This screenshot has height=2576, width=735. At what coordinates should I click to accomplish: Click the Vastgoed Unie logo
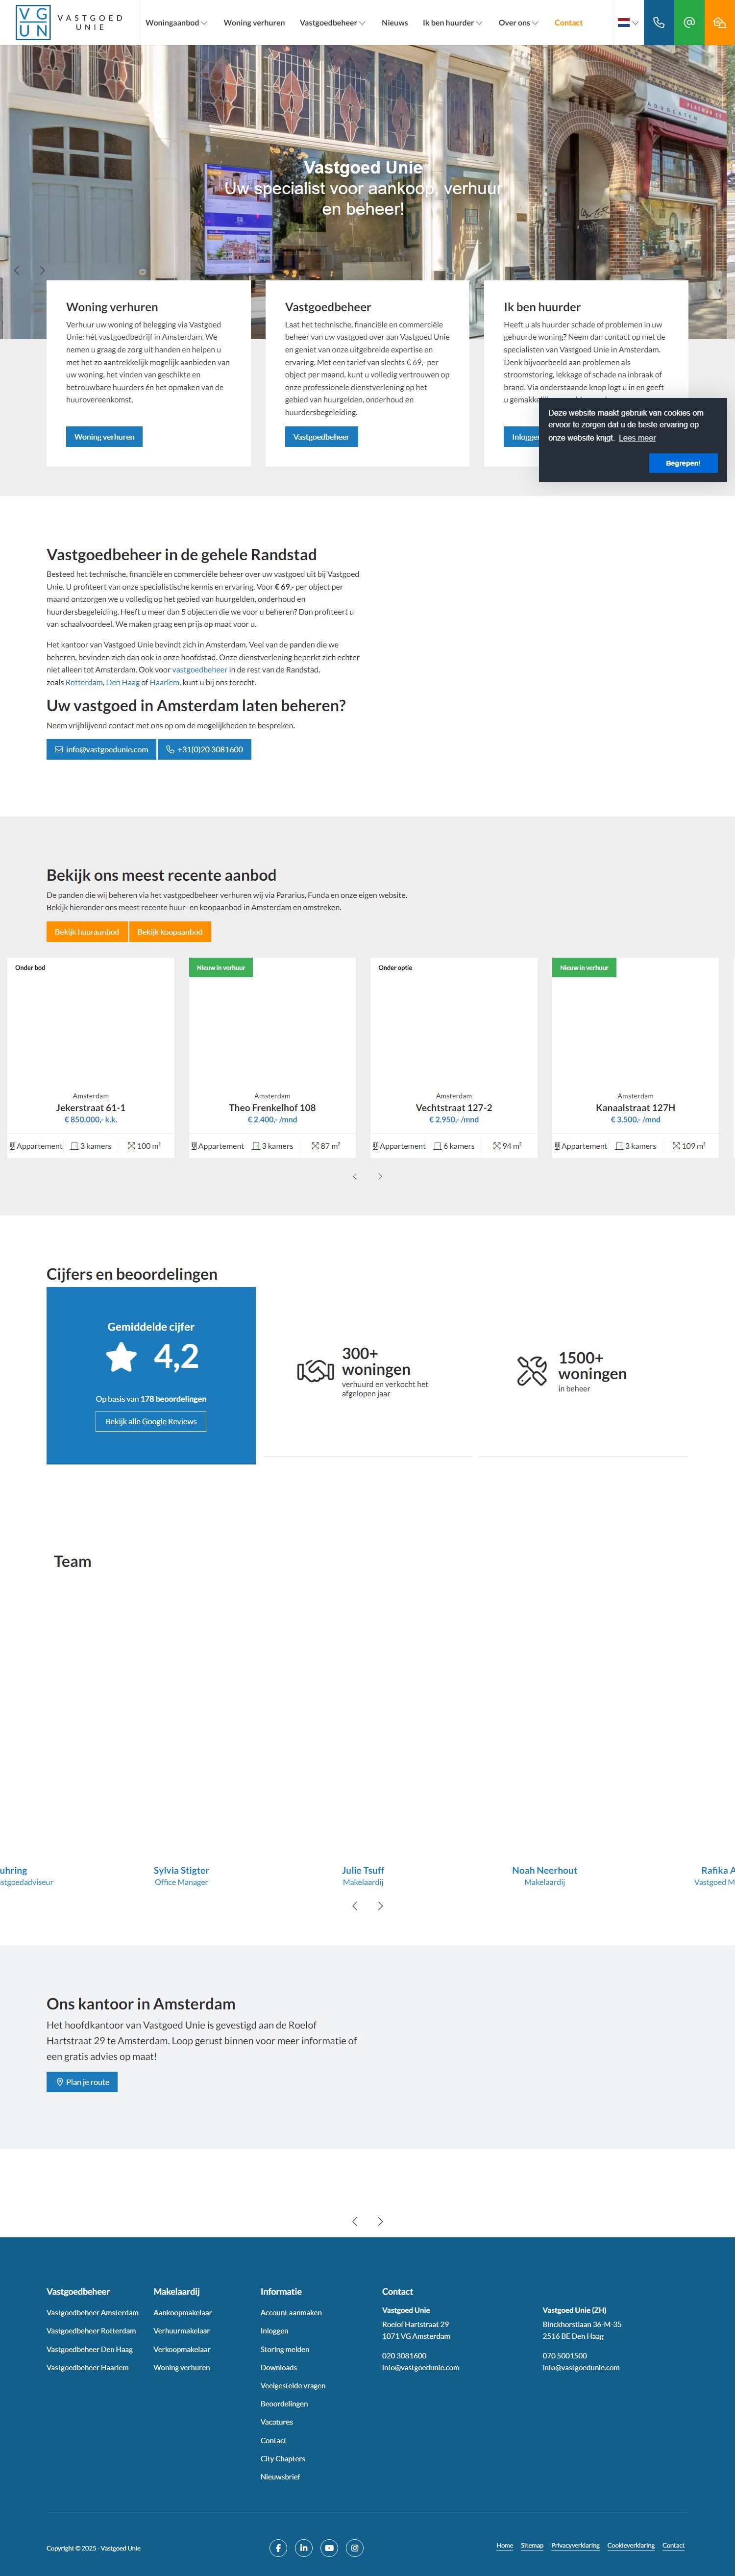(x=69, y=22)
